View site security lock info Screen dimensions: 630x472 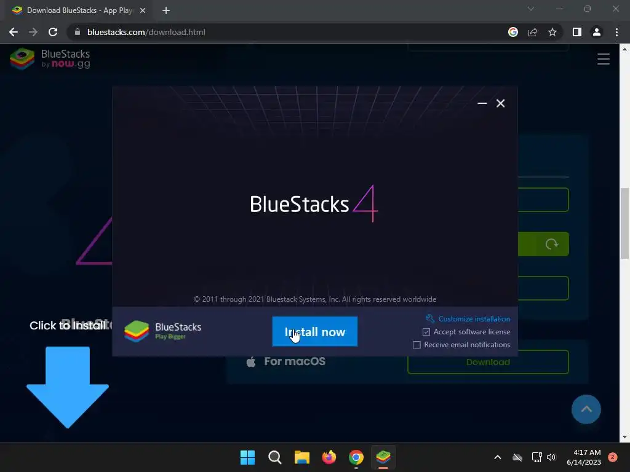(78, 32)
